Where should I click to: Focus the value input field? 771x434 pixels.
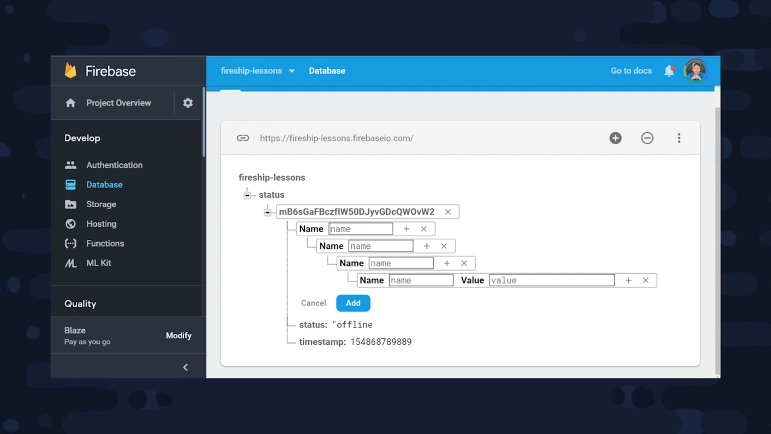point(552,280)
